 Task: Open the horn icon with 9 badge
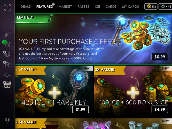(x=7, y=54)
